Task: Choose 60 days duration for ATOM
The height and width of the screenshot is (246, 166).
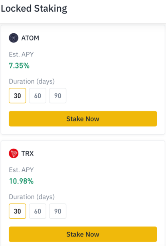Action: click(38, 95)
